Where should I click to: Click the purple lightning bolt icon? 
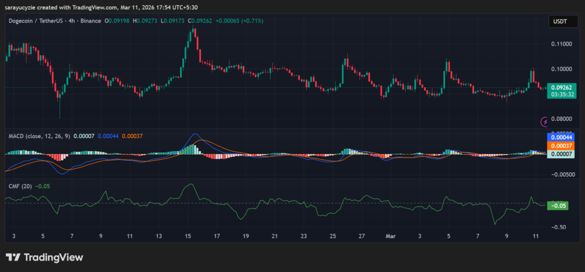[546, 121]
